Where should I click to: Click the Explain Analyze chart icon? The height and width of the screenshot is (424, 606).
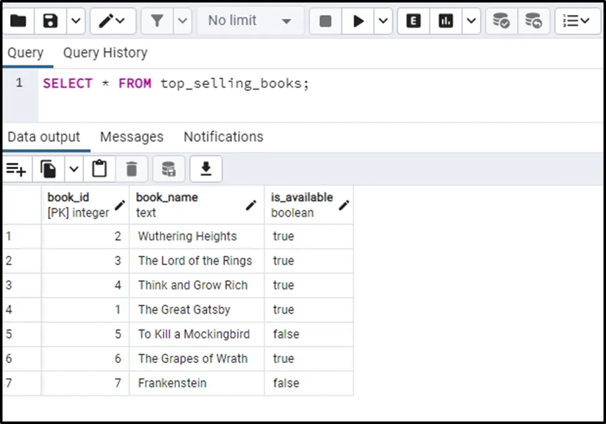446,21
